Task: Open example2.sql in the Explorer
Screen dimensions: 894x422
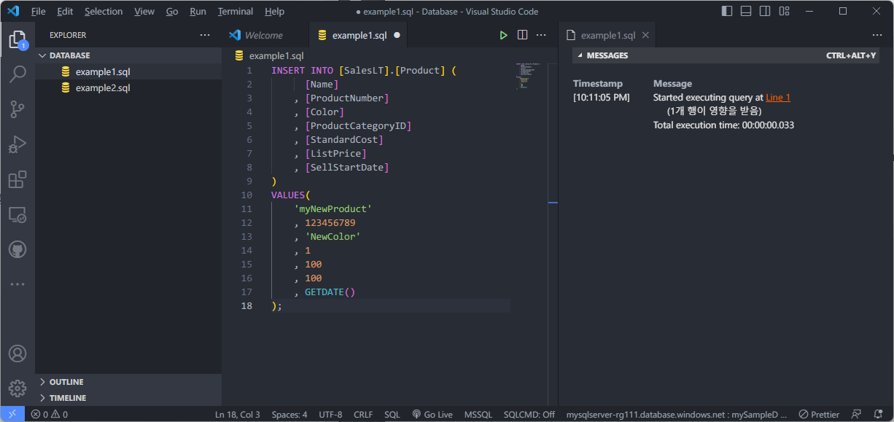Action: point(128,87)
